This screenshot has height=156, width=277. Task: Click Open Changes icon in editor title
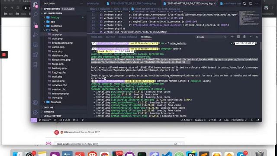(245, 3)
